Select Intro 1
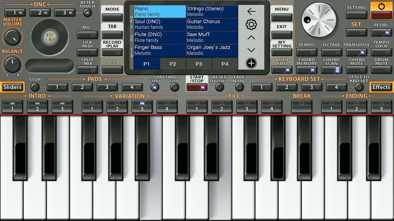 (x=12, y=107)
